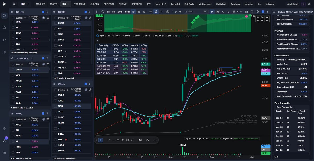This screenshot has height=161, width=314.
Task: Switch to the Earnings tab
Action: coord(235,4)
